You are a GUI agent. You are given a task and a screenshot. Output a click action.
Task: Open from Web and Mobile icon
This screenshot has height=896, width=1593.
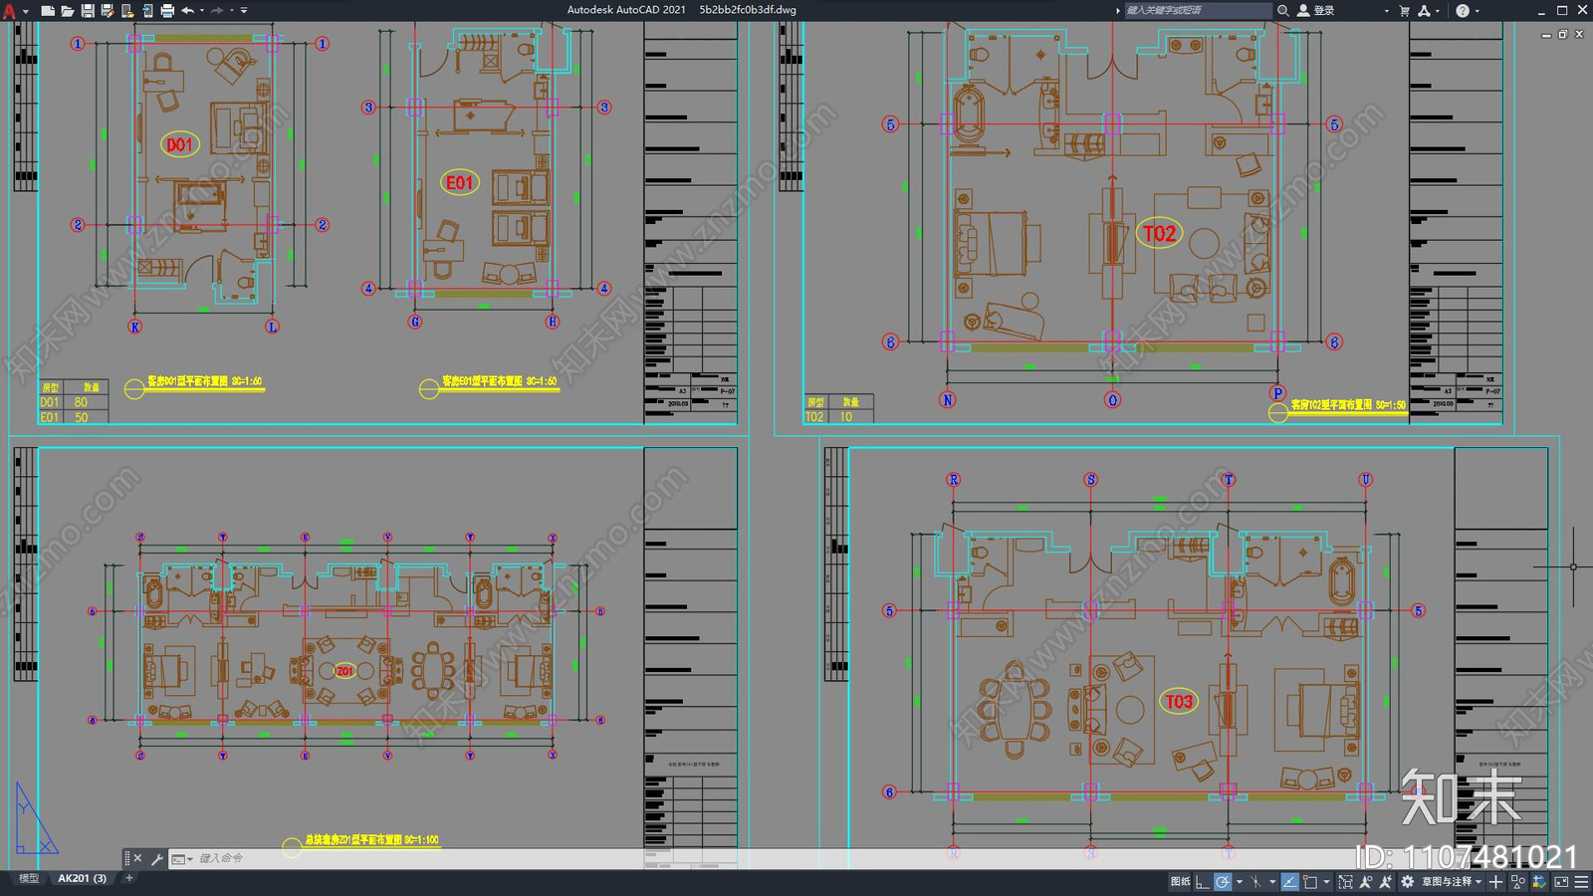[127, 11]
